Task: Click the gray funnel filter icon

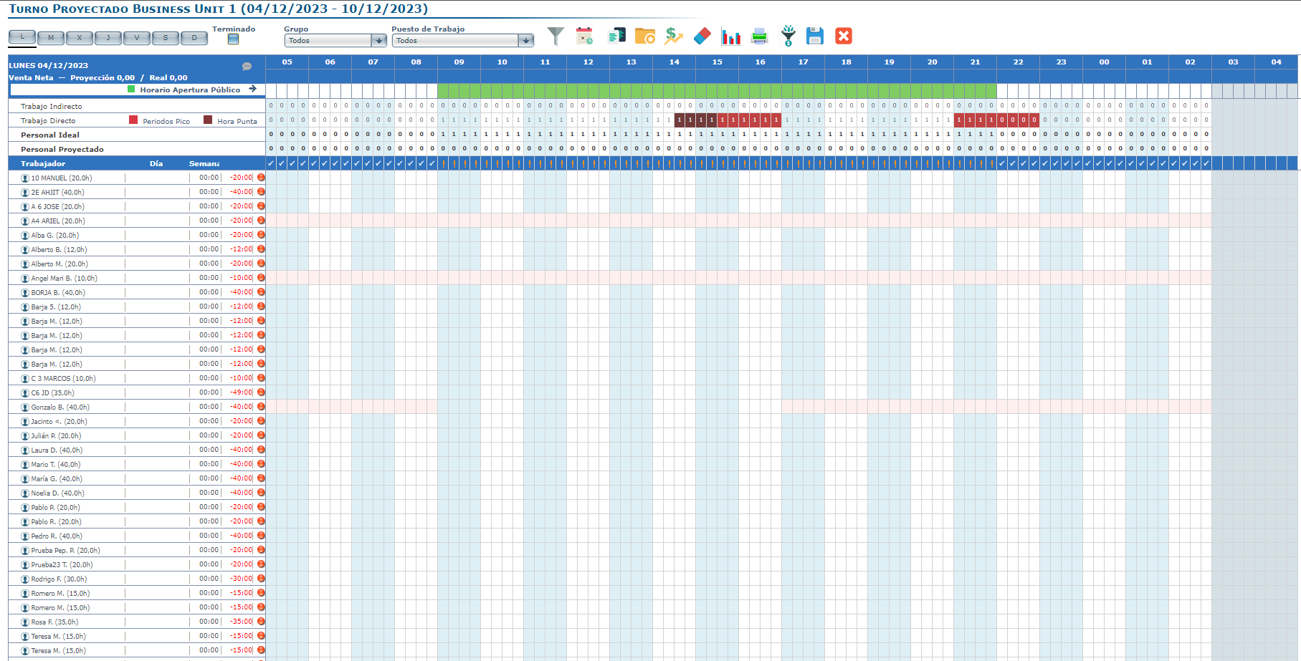Action: 556,36
